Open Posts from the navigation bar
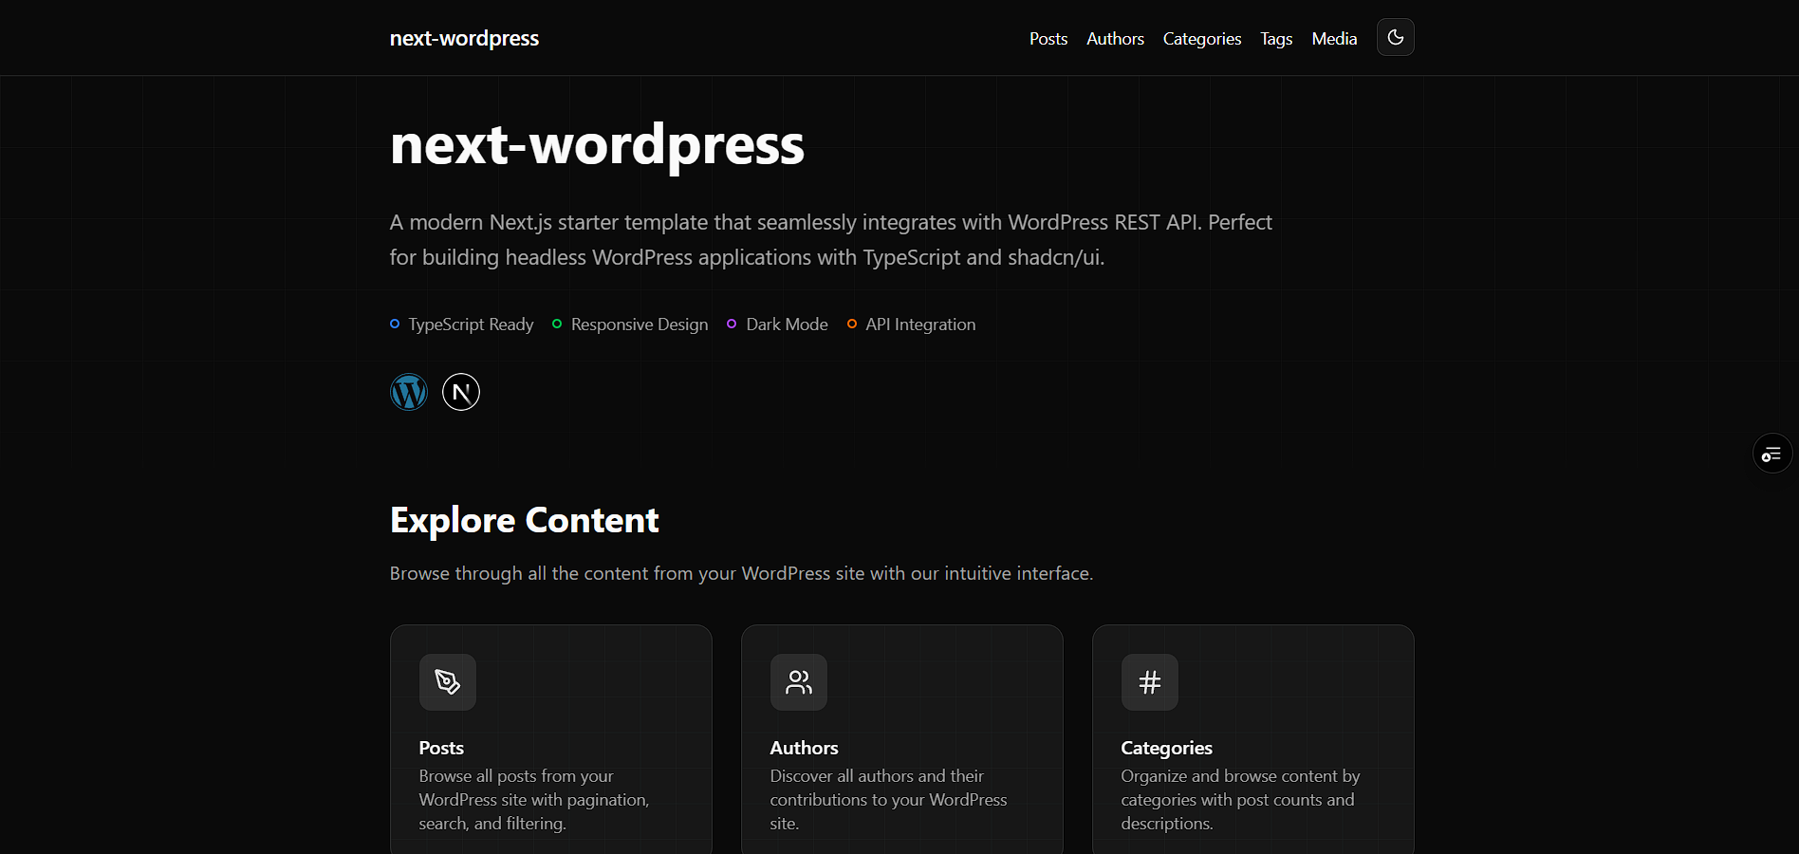 [1048, 38]
